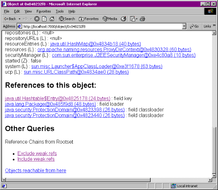Click the Go button
The height and width of the screenshot is (190, 218).
[194, 26]
